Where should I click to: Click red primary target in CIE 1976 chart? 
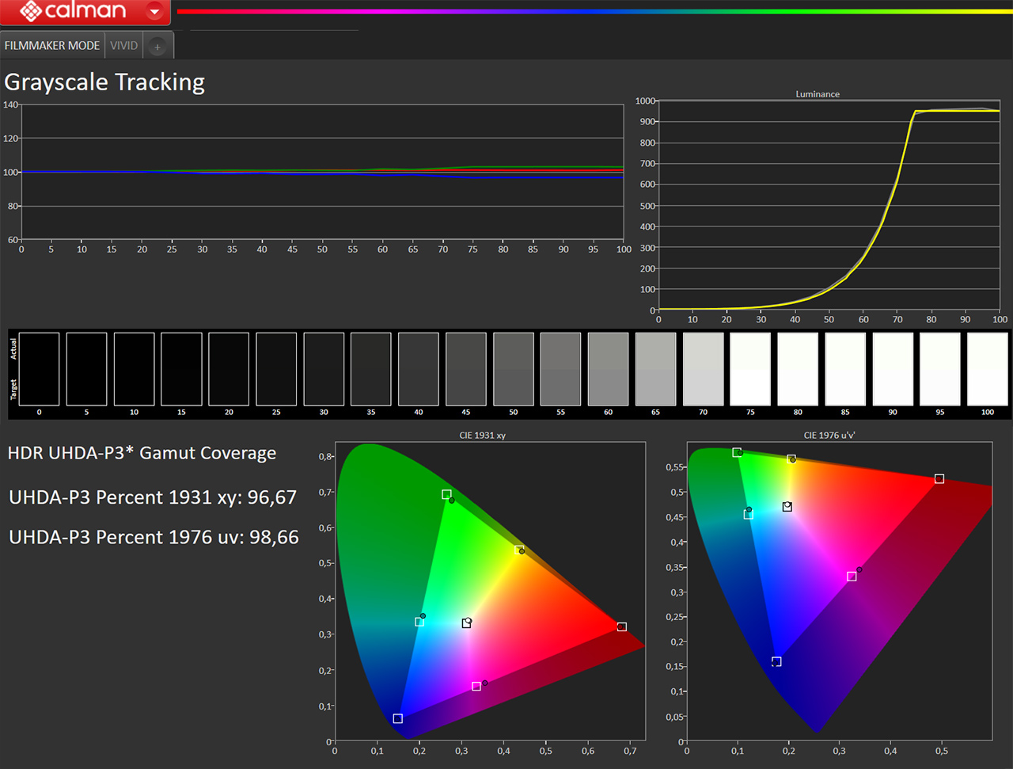[x=939, y=478]
